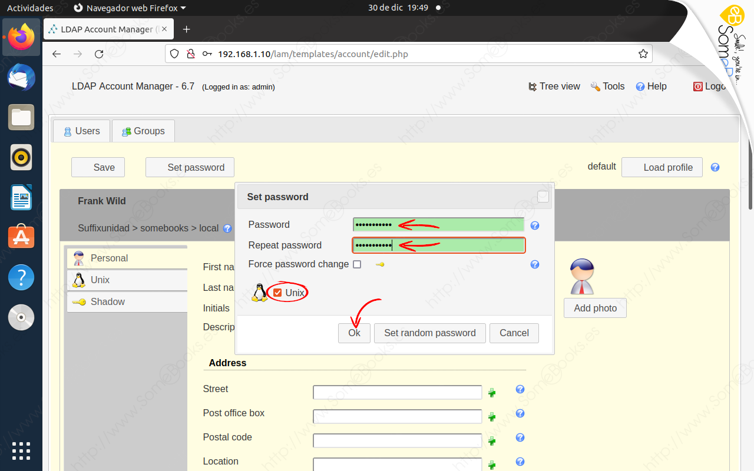
Task: Enable the Force password change checkbox
Action: tap(357, 264)
